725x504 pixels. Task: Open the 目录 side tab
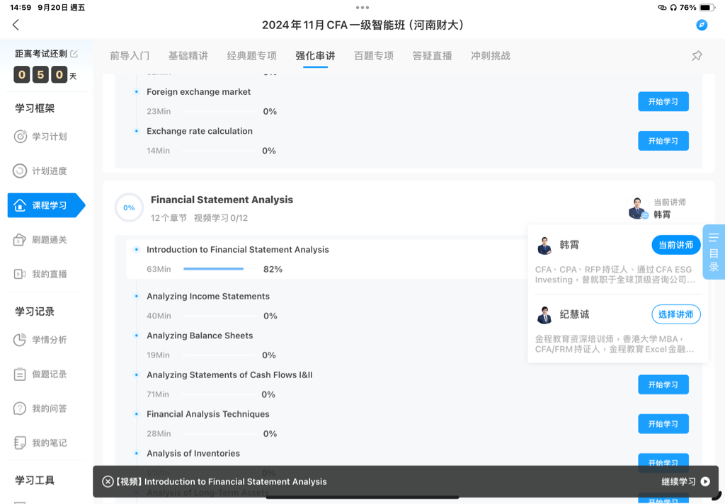click(714, 252)
